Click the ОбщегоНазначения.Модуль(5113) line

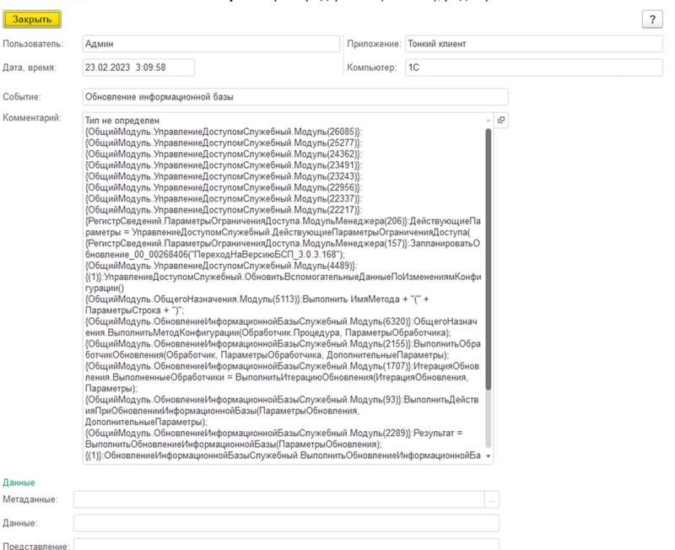click(257, 299)
